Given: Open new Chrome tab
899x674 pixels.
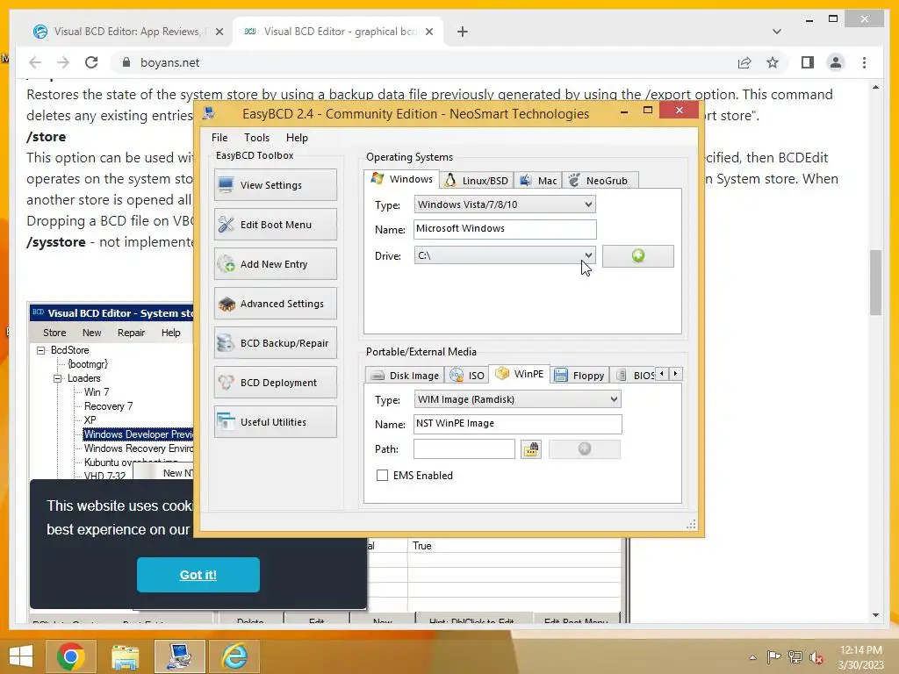Looking at the screenshot, I should [x=463, y=32].
